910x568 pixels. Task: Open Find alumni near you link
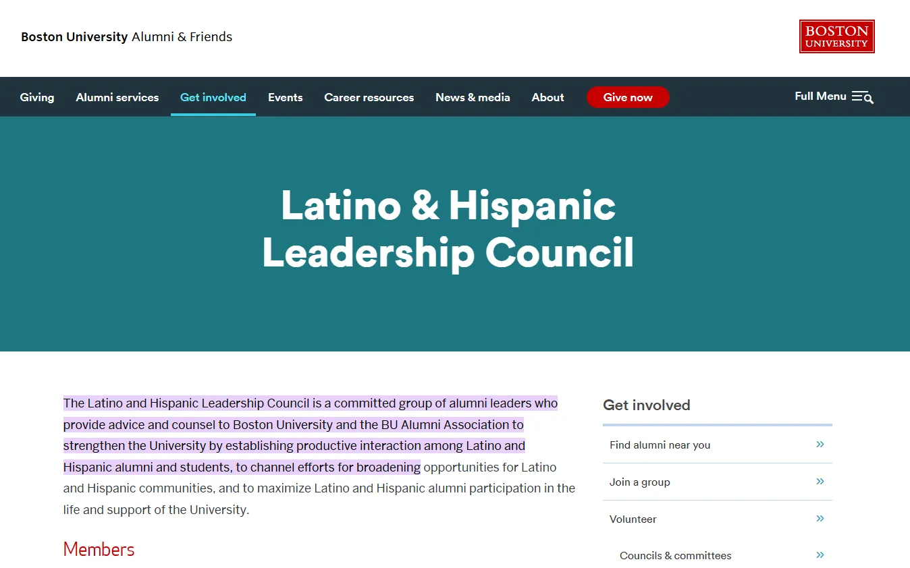(x=660, y=445)
